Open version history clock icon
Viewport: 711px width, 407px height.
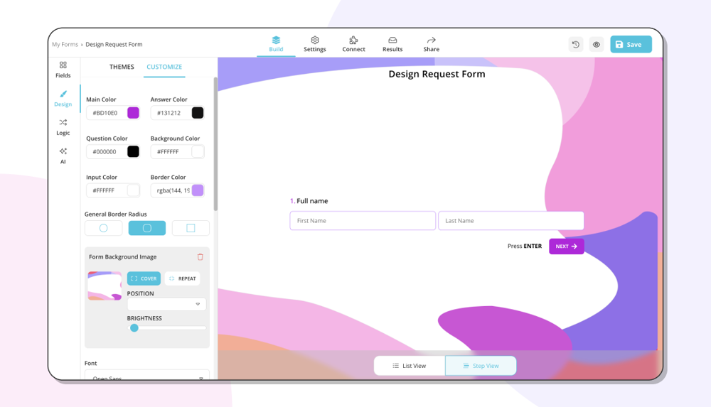[x=576, y=45]
